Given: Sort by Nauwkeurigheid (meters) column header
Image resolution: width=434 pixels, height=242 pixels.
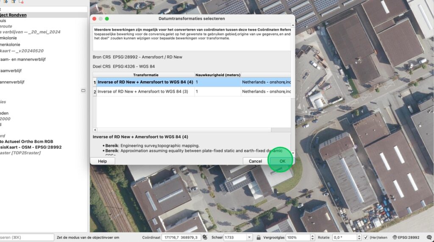Looking at the screenshot, I should coord(217,75).
